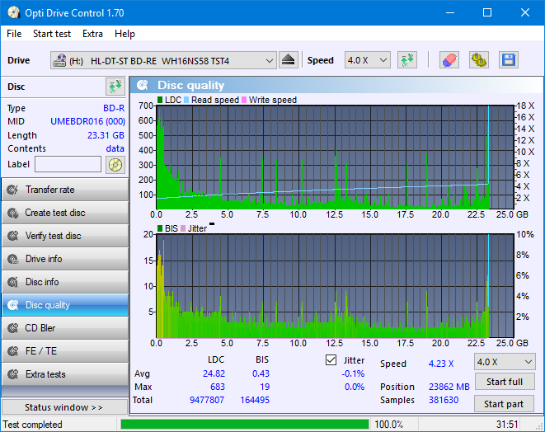Click the Start part button
Viewport: 545px width, 432px height.
(x=504, y=404)
